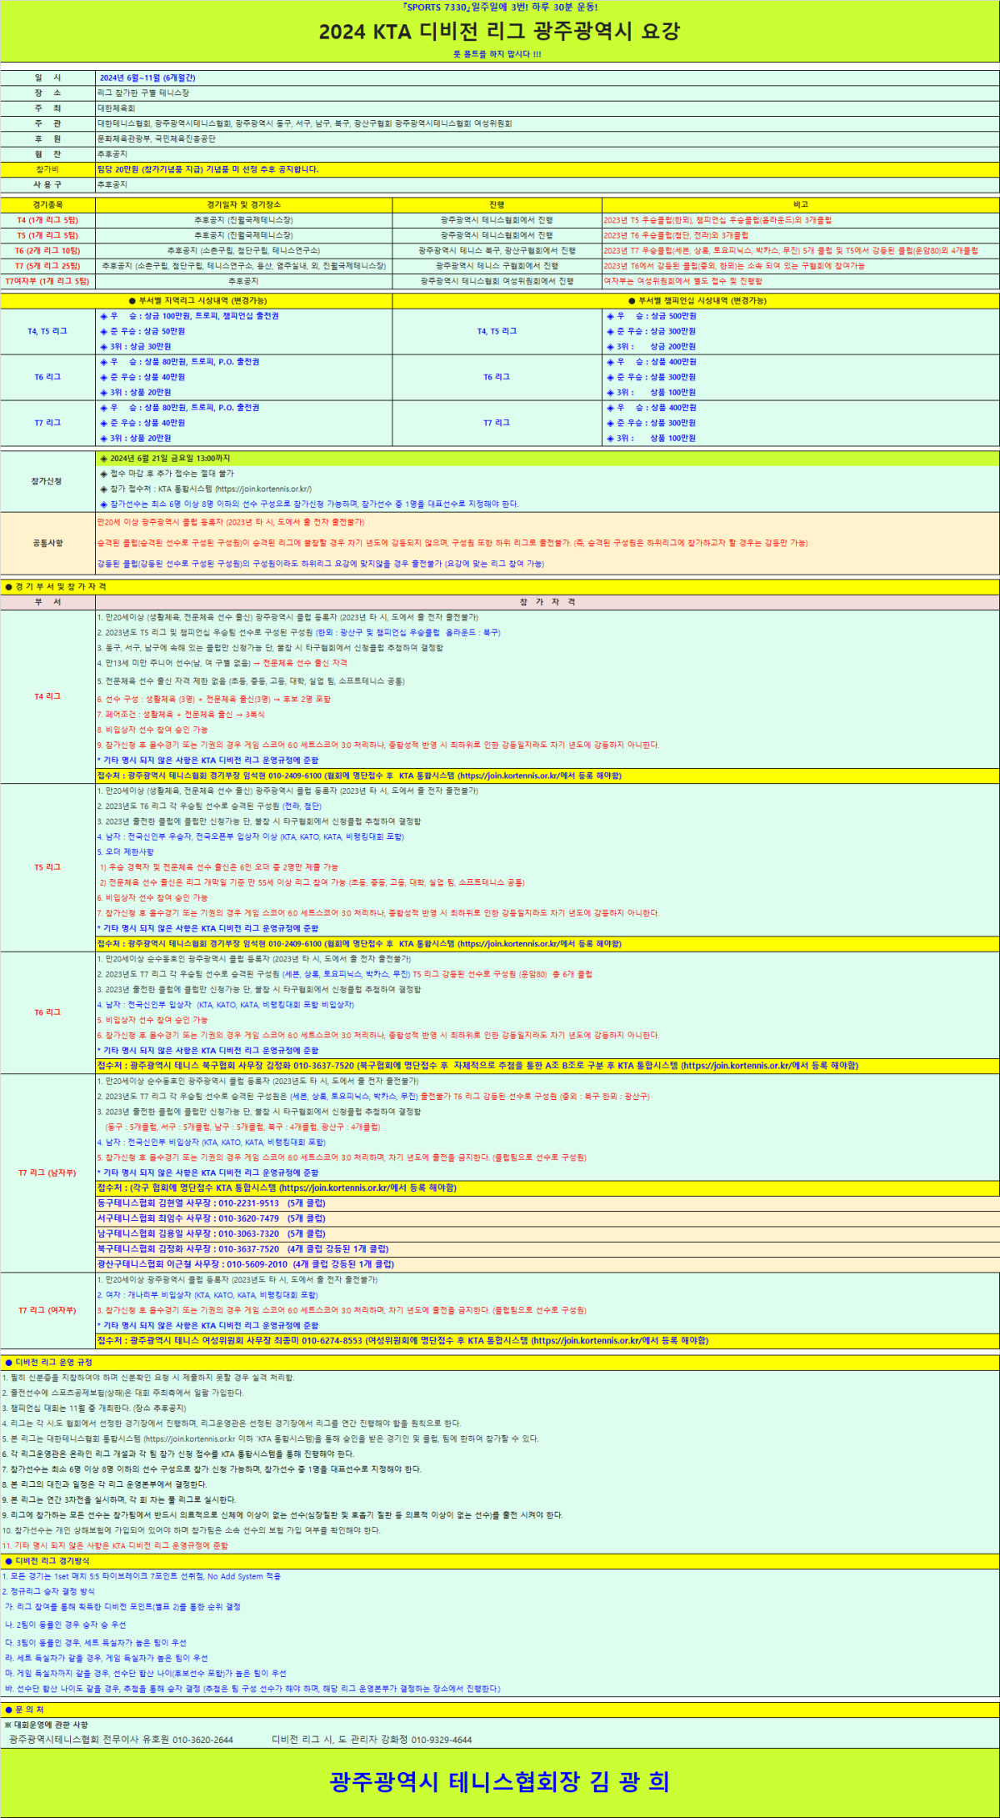Click the "경기일자 및 경기장소" column header
The image size is (1000, 1818).
click(x=244, y=204)
